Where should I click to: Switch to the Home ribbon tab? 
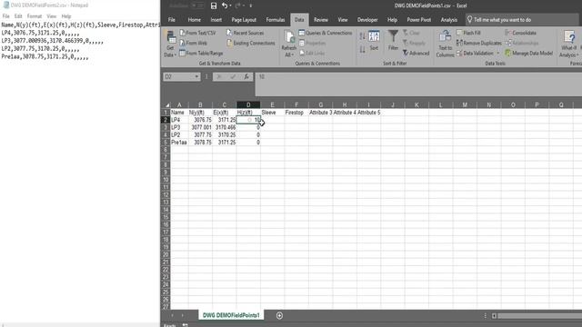pos(194,20)
